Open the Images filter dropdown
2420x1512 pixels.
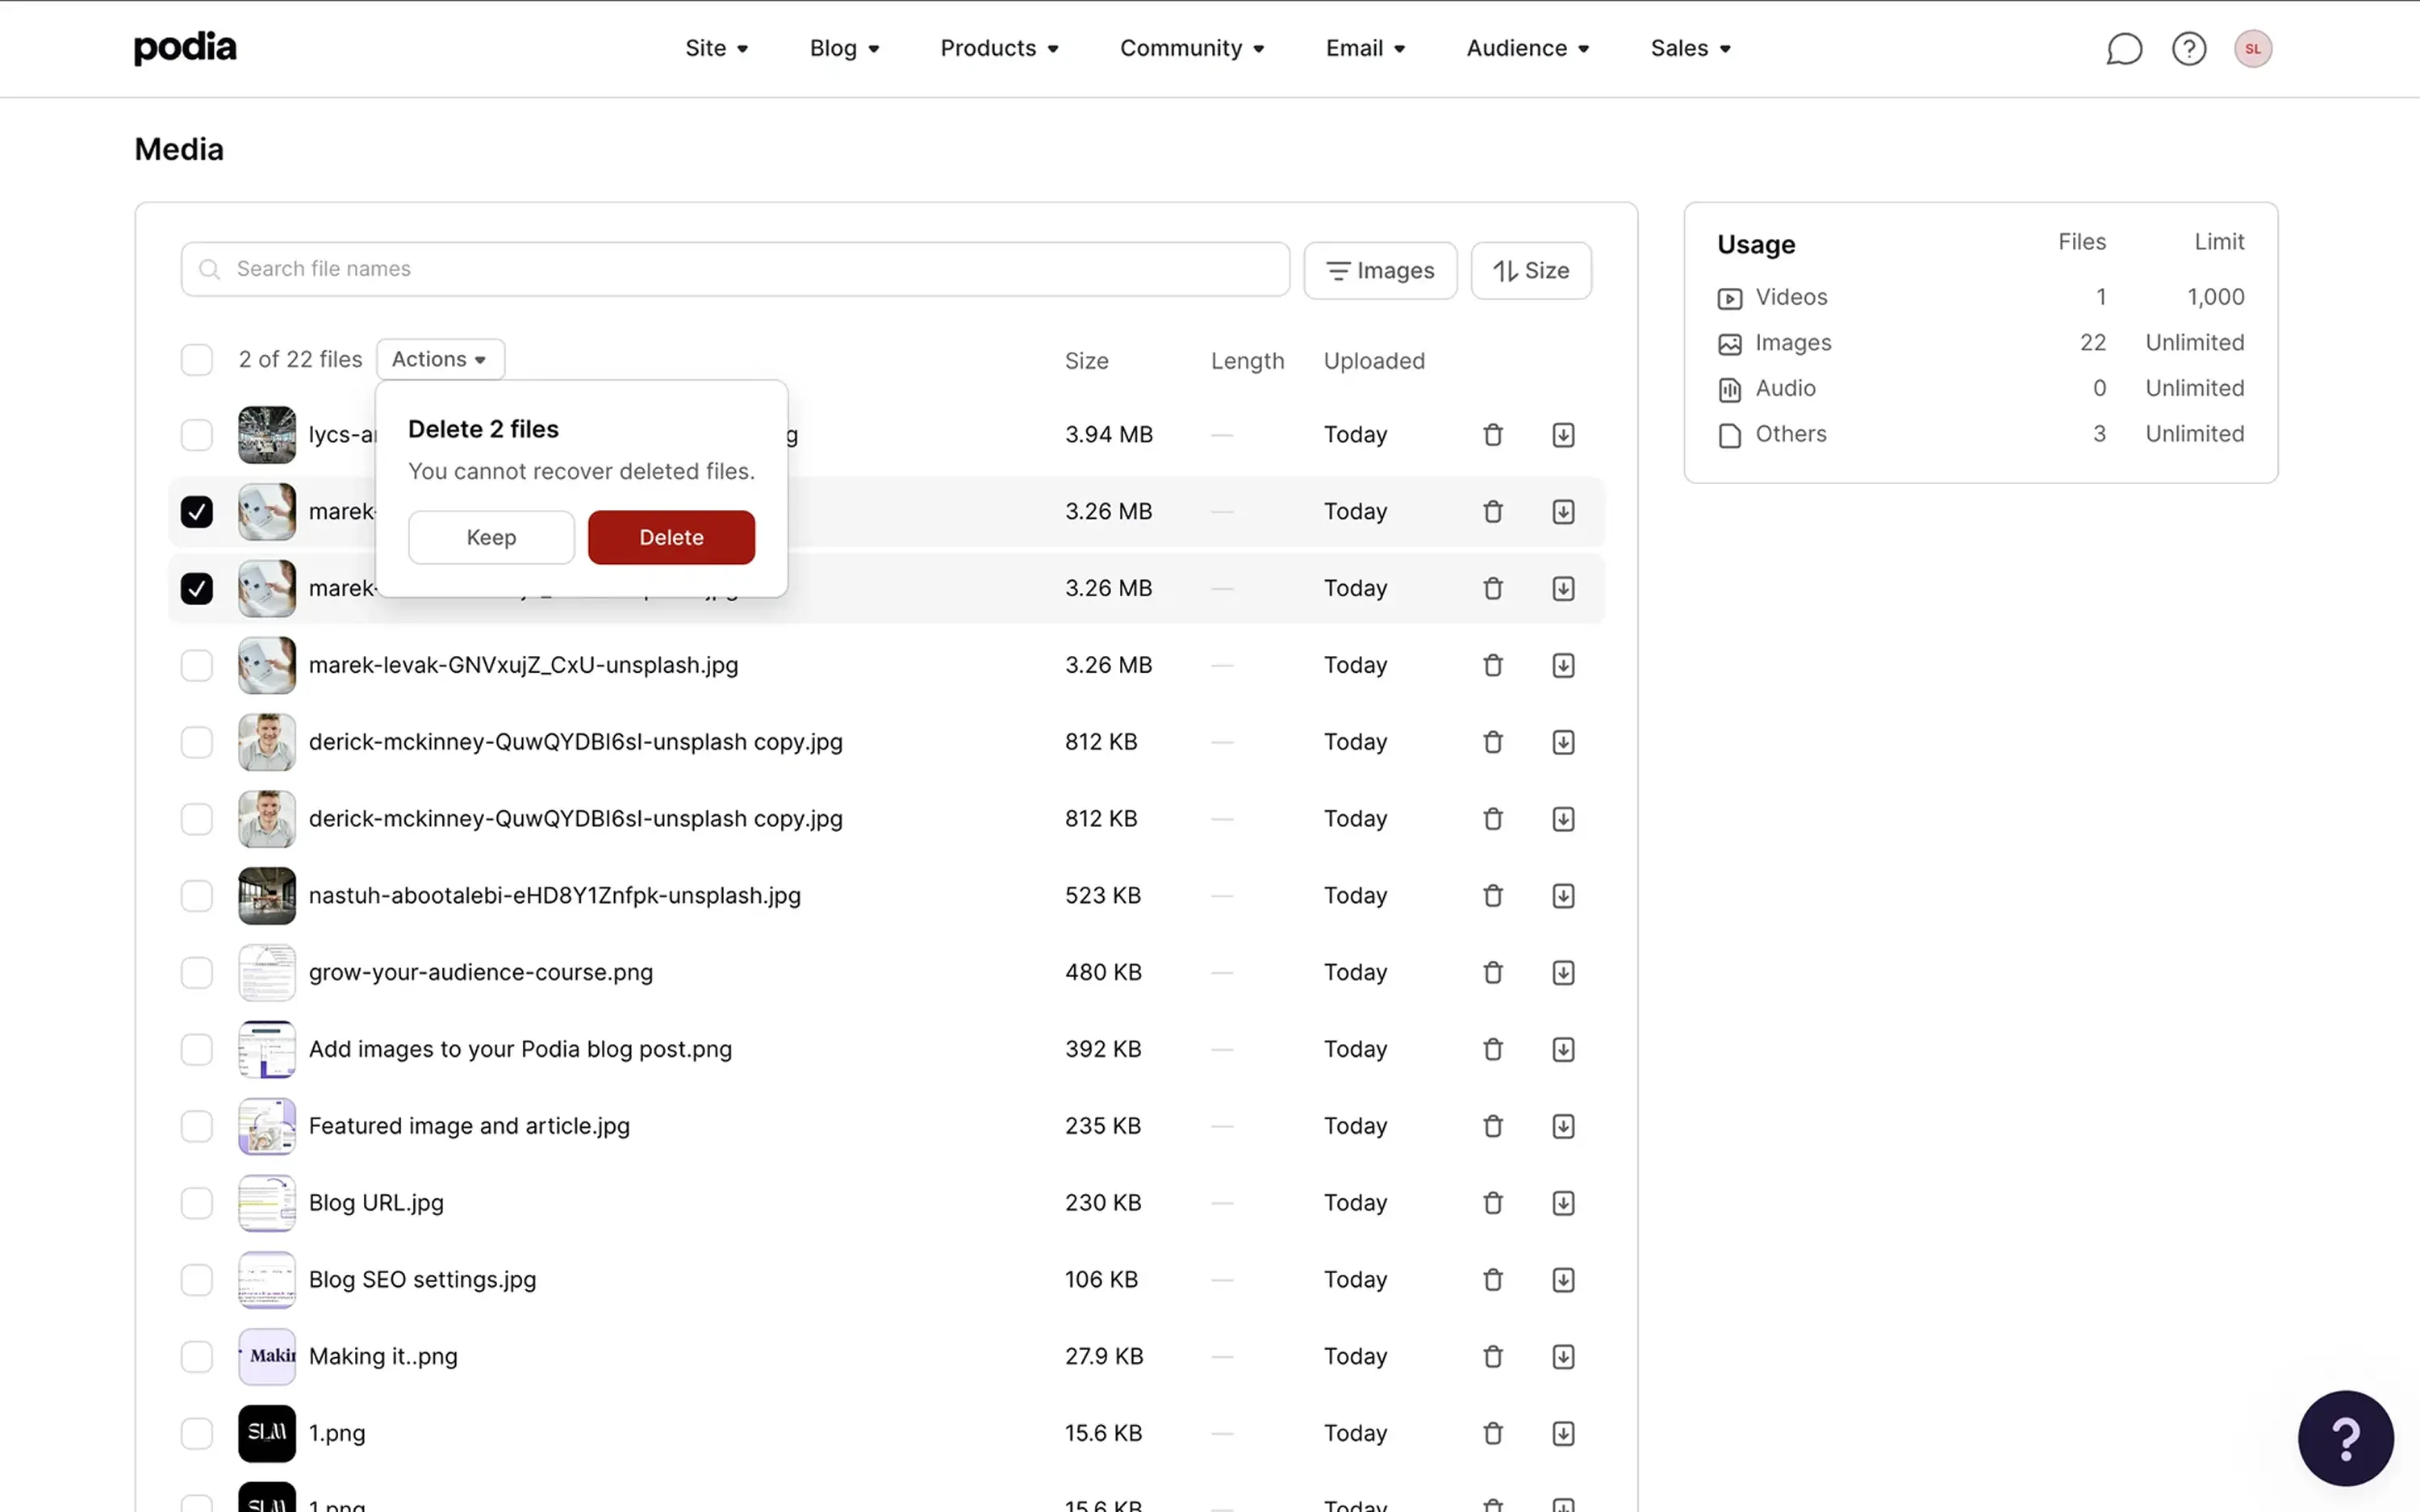click(x=1380, y=270)
